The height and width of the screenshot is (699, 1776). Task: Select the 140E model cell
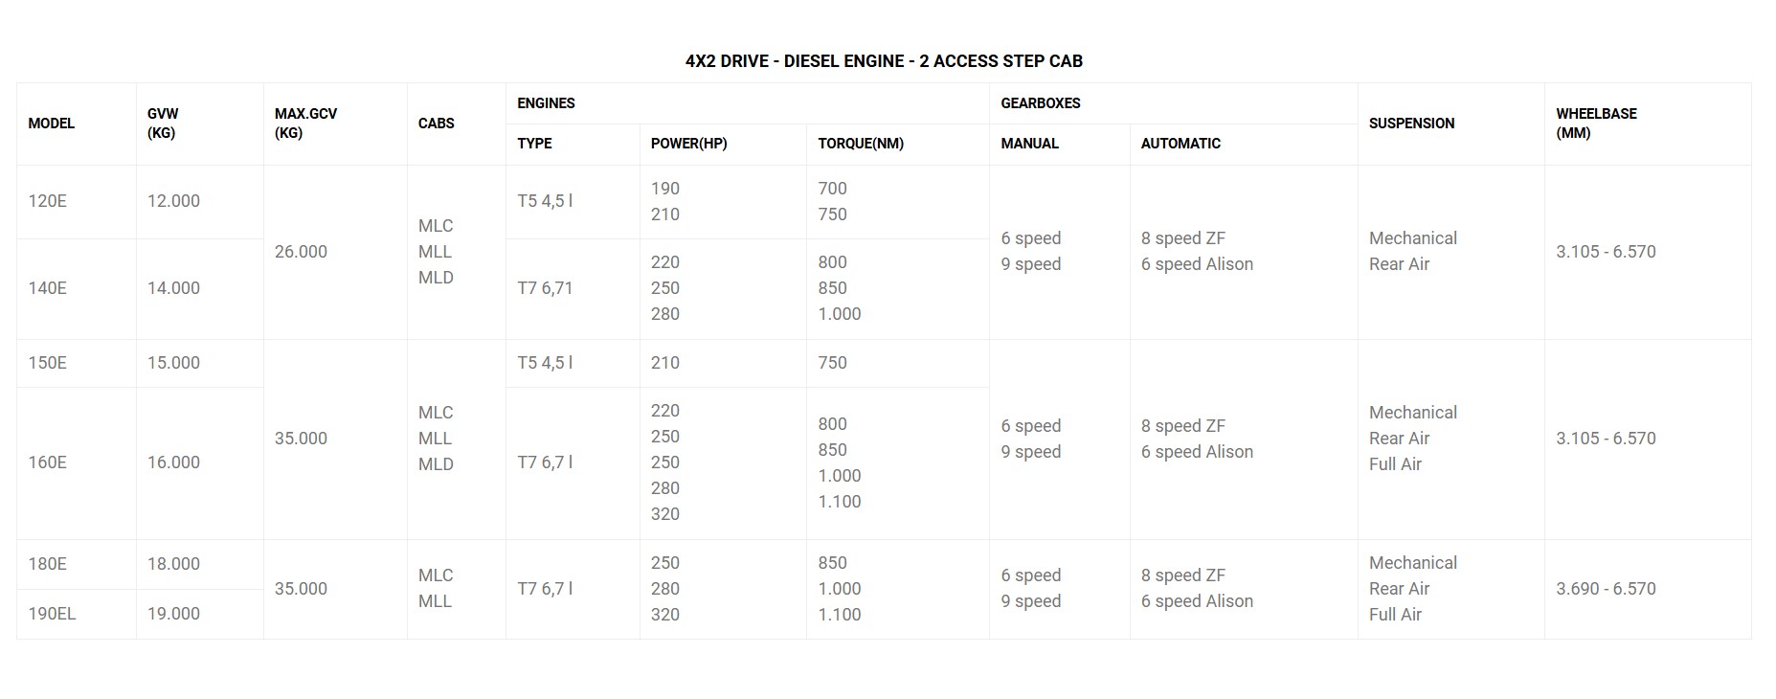(x=48, y=288)
